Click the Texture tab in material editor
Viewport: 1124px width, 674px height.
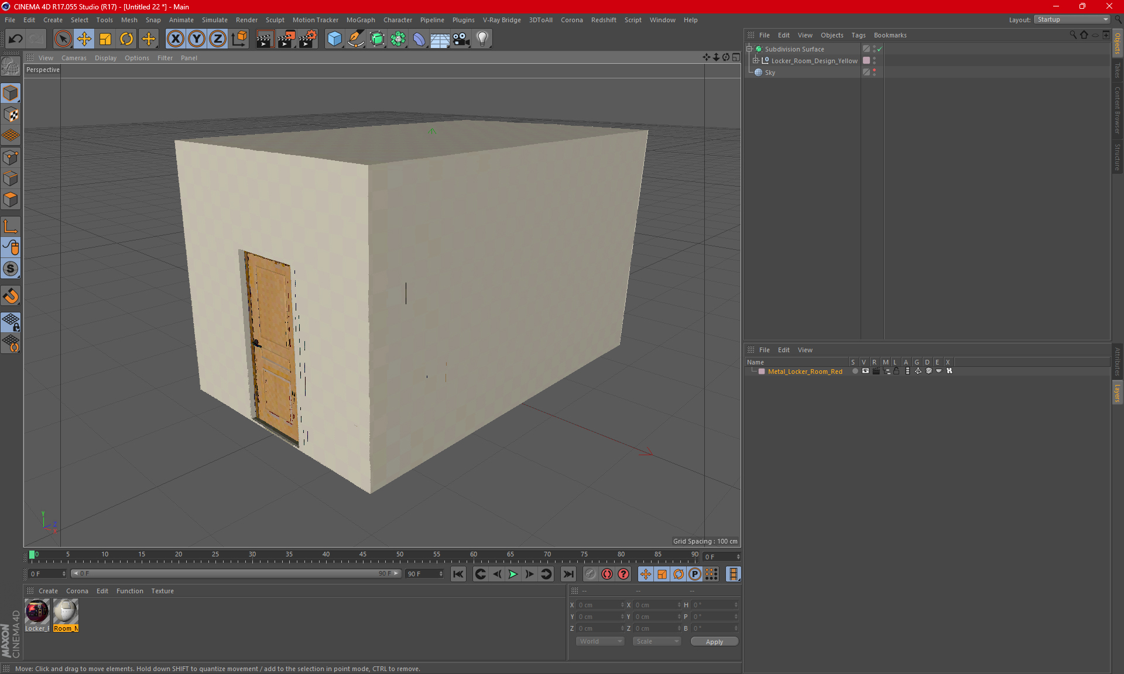pos(162,590)
